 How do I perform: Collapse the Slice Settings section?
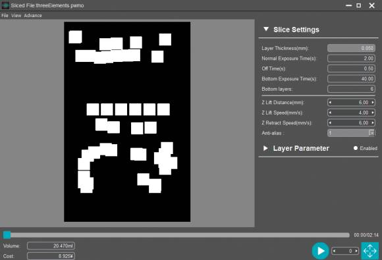click(266, 29)
